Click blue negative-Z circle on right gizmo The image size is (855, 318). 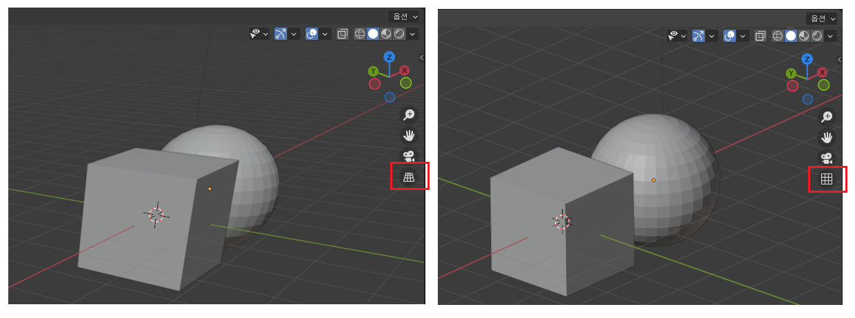(807, 99)
